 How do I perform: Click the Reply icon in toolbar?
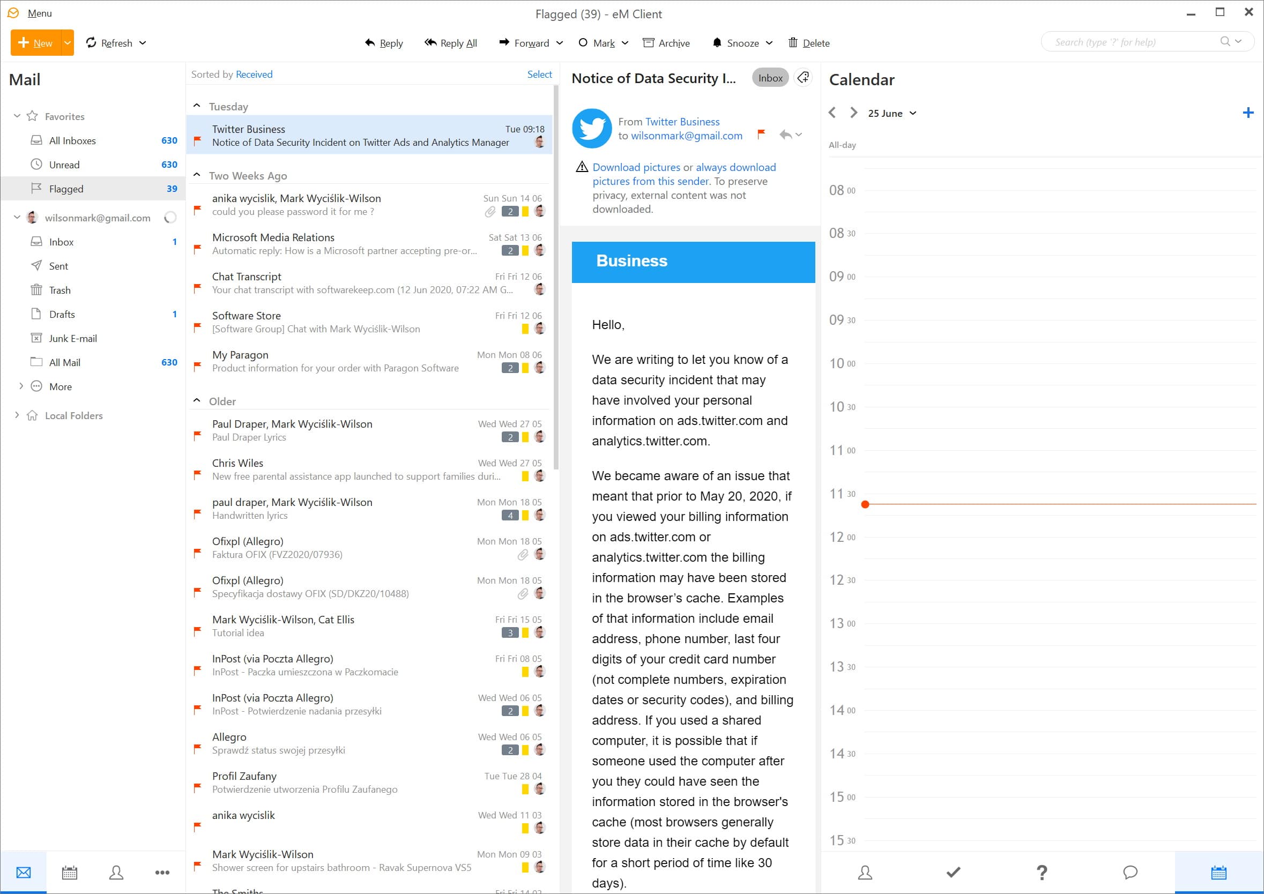pos(382,42)
